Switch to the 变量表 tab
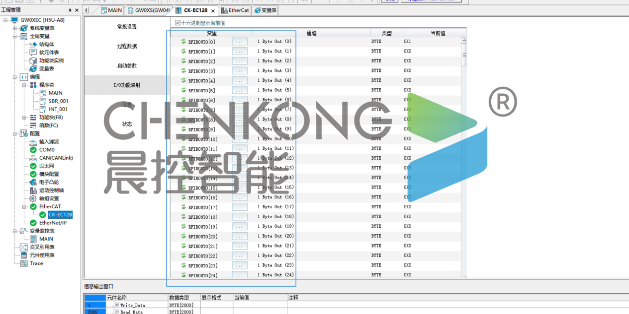The height and width of the screenshot is (314, 629). (x=266, y=10)
